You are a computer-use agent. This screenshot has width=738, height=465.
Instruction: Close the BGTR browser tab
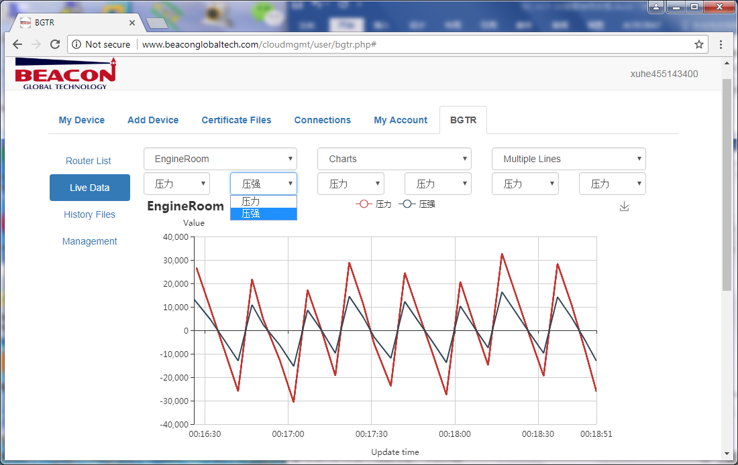(132, 22)
